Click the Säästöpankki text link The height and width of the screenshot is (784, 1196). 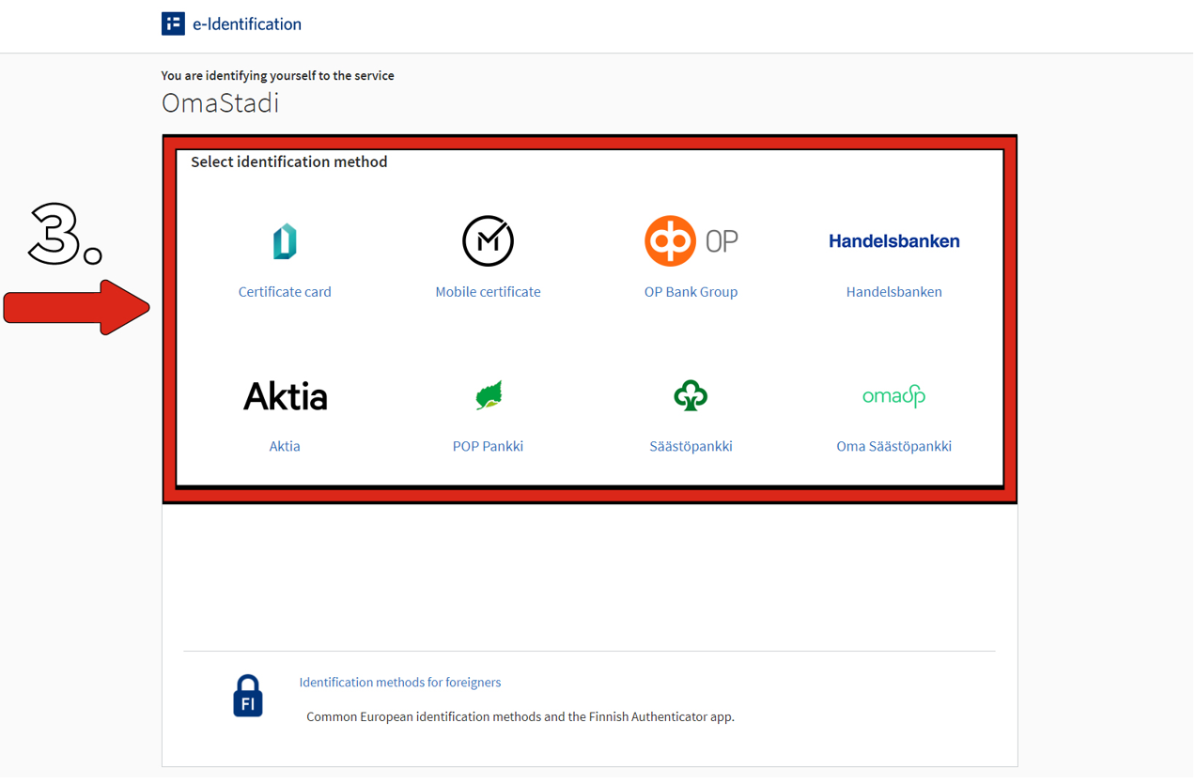tap(691, 446)
